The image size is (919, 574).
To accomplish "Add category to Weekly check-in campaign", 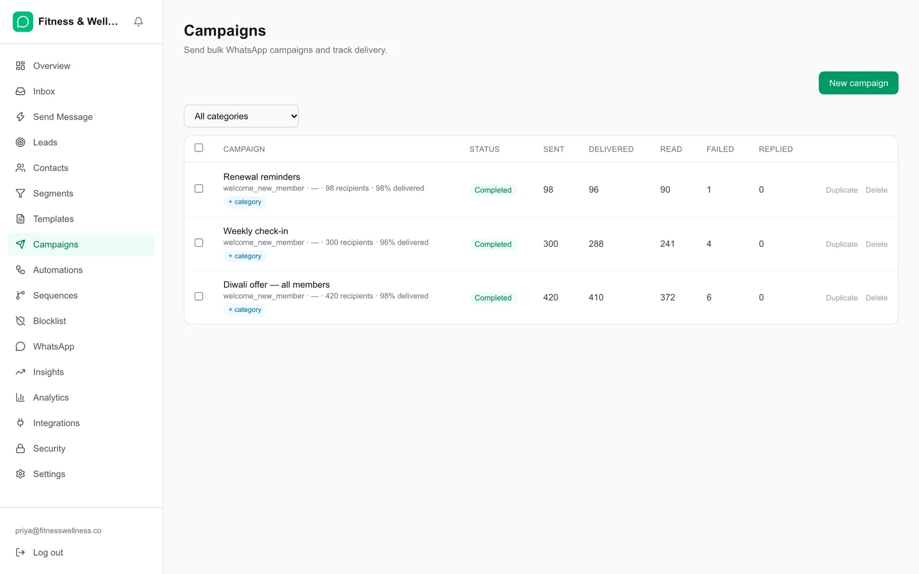I will click(245, 256).
